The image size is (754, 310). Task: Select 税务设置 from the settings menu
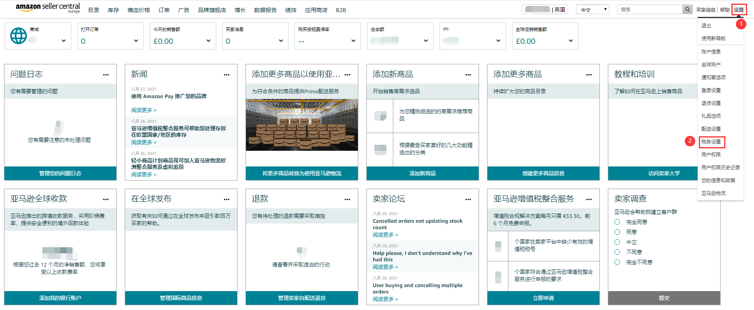tap(711, 142)
